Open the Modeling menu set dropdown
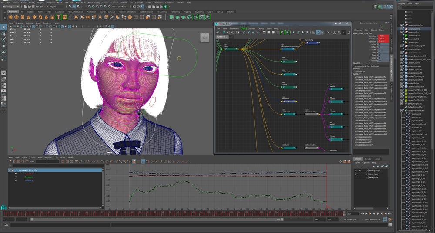 click(11, 7)
